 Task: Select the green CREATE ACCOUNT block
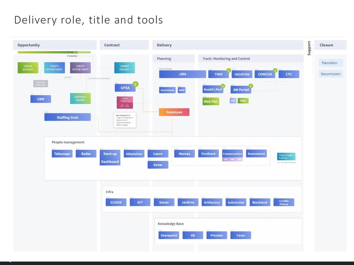tap(28, 68)
